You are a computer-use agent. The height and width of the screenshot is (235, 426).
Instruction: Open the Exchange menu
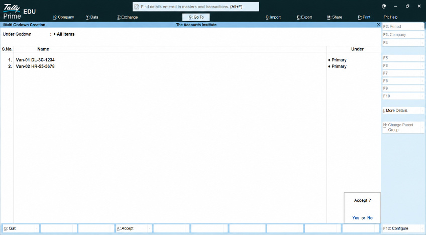click(x=128, y=17)
